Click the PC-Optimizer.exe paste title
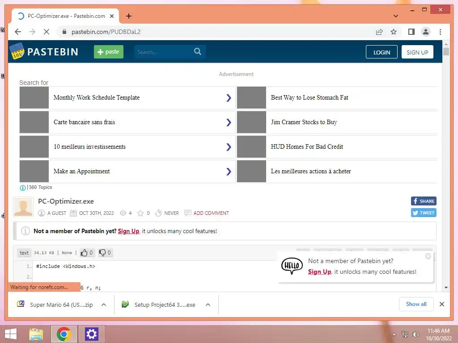Image resolution: width=458 pixels, height=343 pixels. point(66,201)
